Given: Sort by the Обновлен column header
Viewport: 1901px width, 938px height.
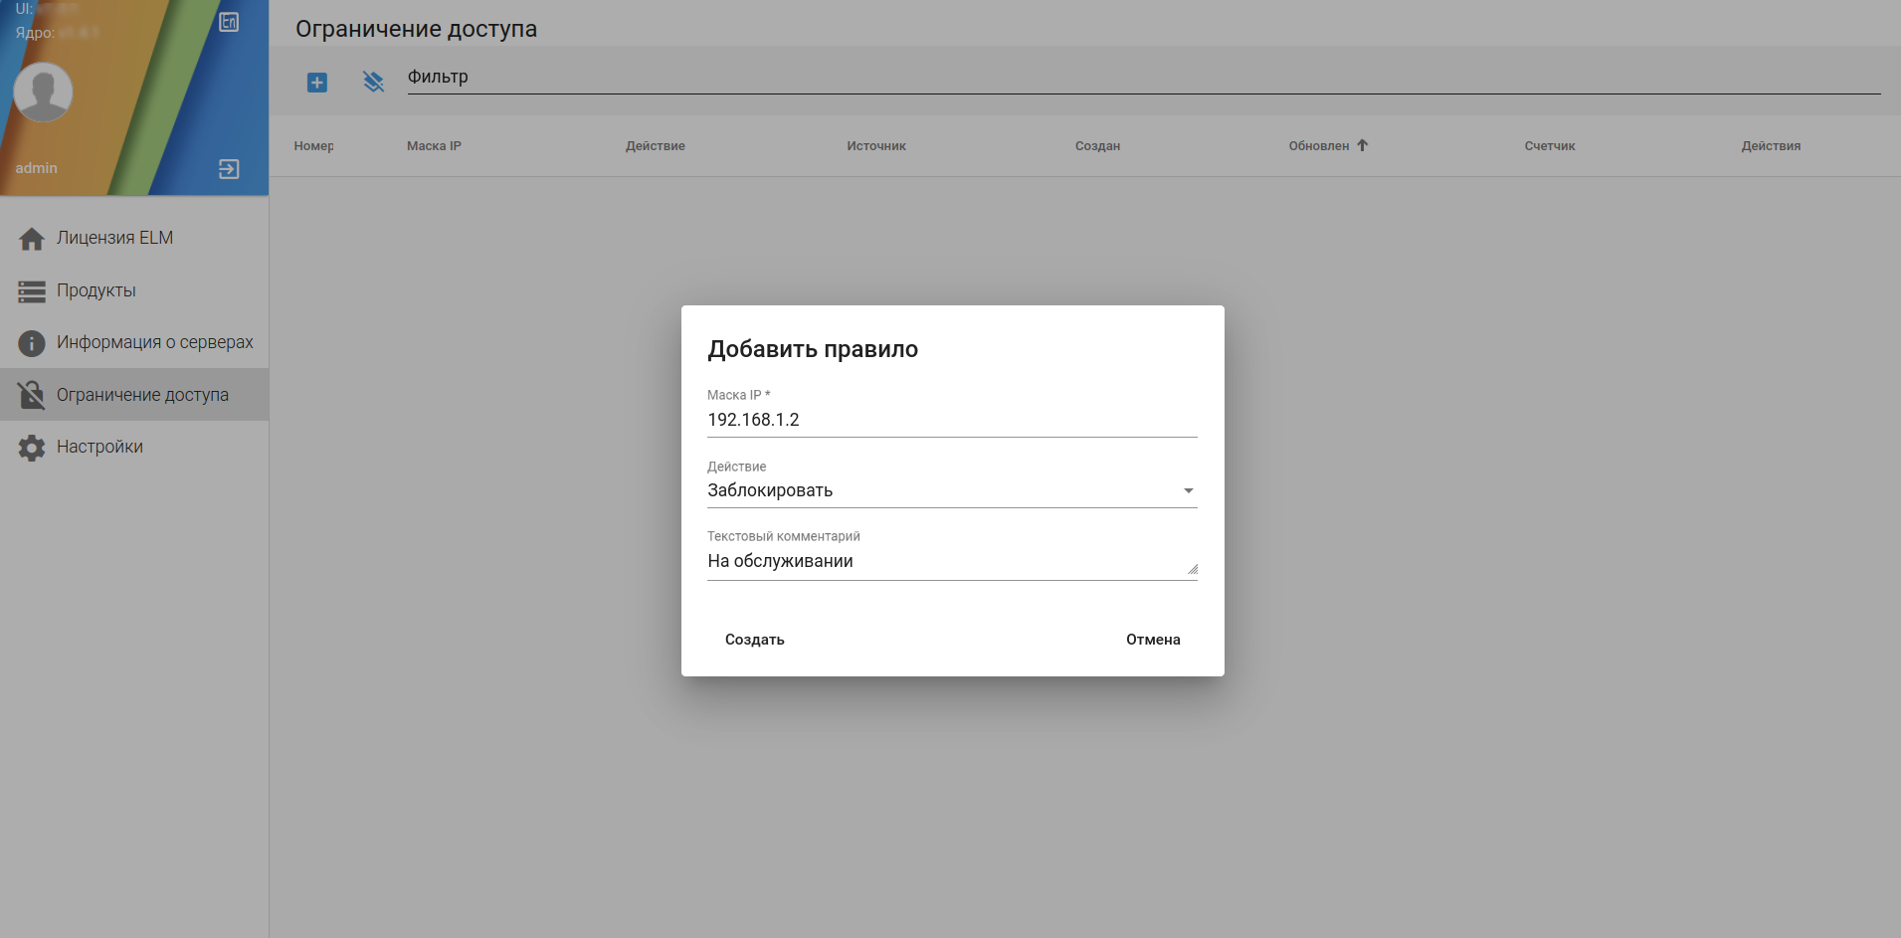Looking at the screenshot, I should point(1319,146).
